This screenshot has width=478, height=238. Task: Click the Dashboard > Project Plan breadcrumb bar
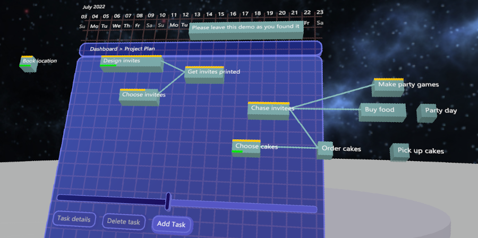pyautogui.click(x=201, y=49)
